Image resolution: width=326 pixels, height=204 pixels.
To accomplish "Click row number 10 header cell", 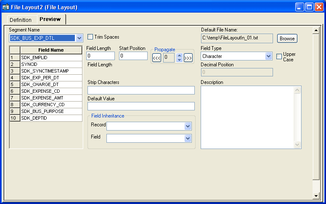I will (x=15, y=118).
